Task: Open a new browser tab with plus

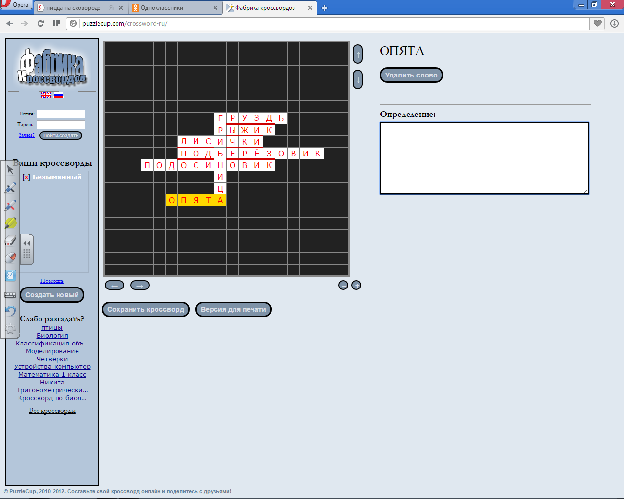Action: pos(325,8)
